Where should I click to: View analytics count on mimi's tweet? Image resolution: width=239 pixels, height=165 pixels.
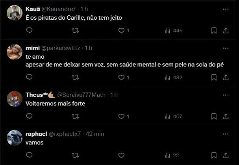(173, 78)
